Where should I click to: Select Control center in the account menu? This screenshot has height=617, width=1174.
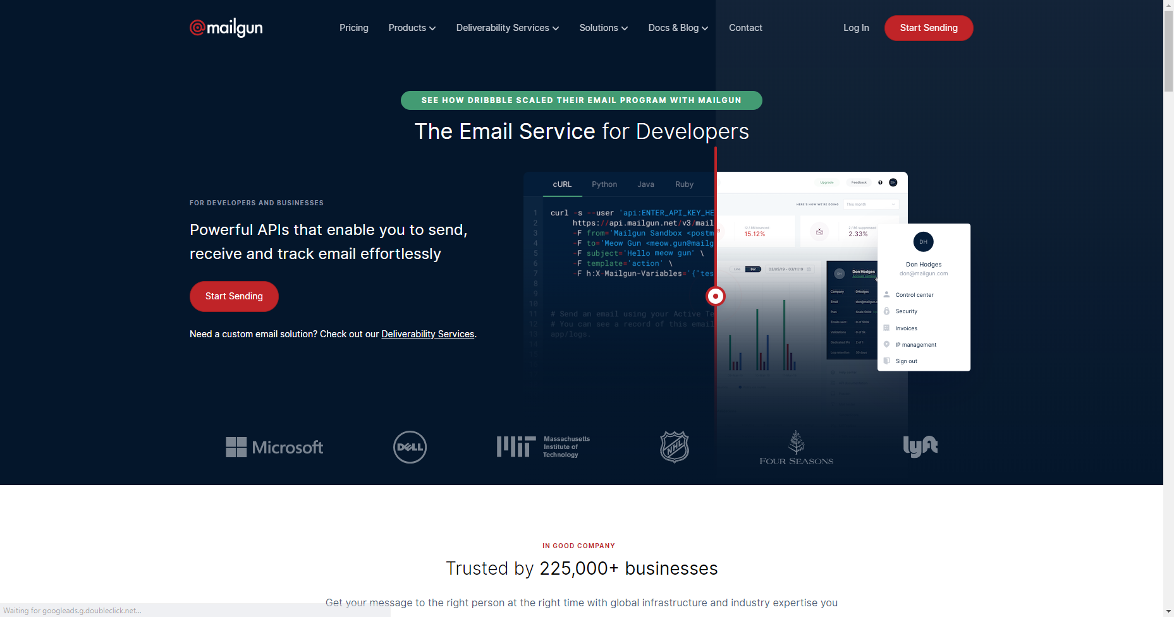(x=914, y=295)
